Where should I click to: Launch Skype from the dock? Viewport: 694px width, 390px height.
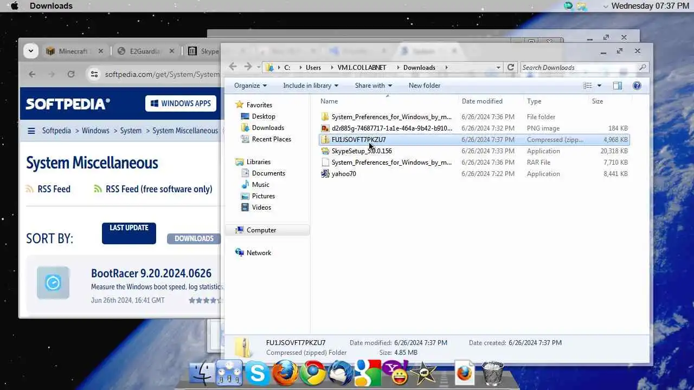(258, 373)
